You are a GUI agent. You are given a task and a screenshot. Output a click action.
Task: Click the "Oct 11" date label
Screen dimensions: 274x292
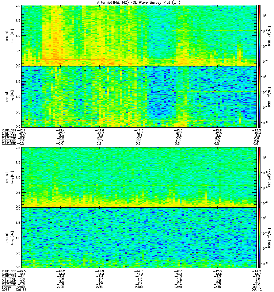pos(21,289)
